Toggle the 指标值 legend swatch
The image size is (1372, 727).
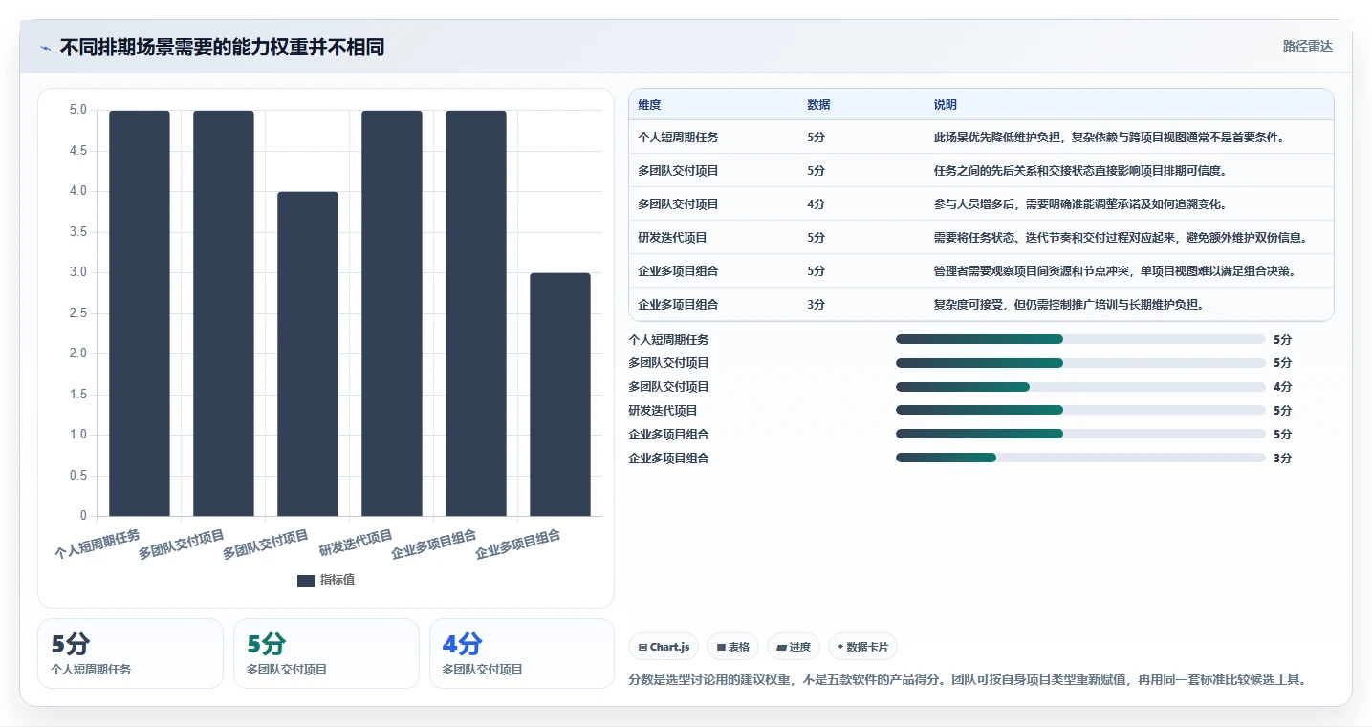pyautogui.click(x=306, y=580)
